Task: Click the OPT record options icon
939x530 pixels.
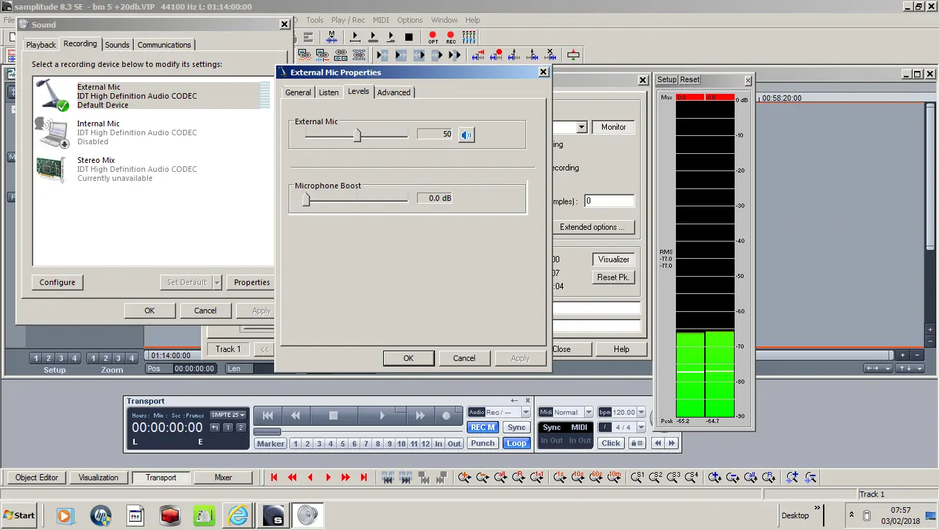Action: (x=433, y=37)
